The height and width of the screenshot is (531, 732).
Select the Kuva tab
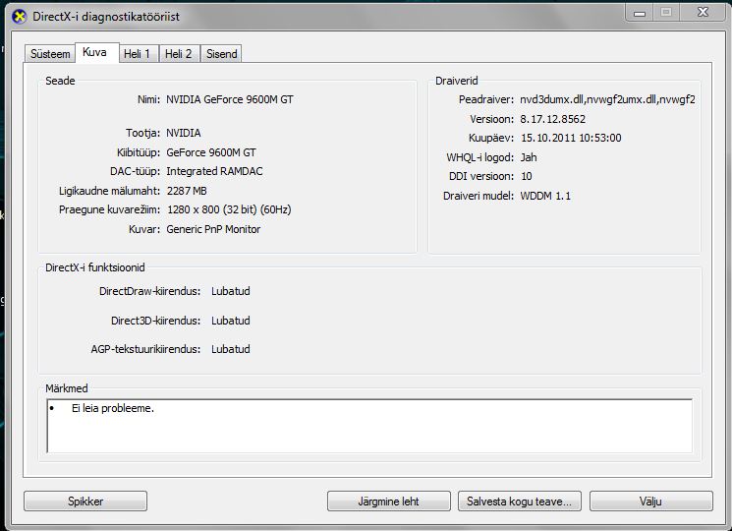point(96,52)
